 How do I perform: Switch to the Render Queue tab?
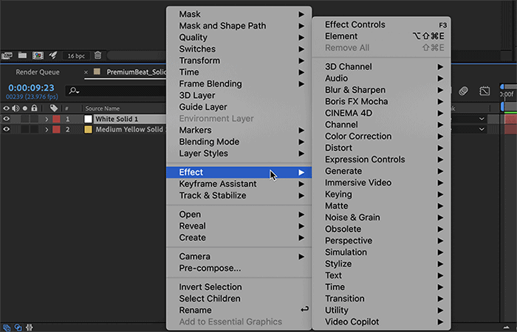38,72
